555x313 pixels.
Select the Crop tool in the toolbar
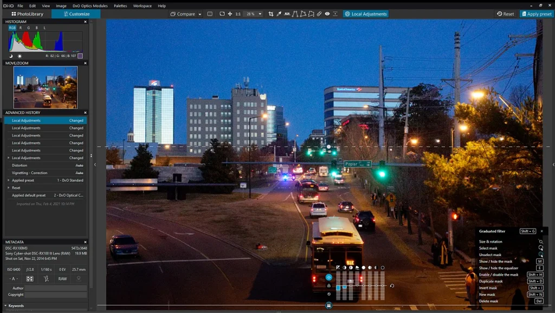[x=272, y=14]
